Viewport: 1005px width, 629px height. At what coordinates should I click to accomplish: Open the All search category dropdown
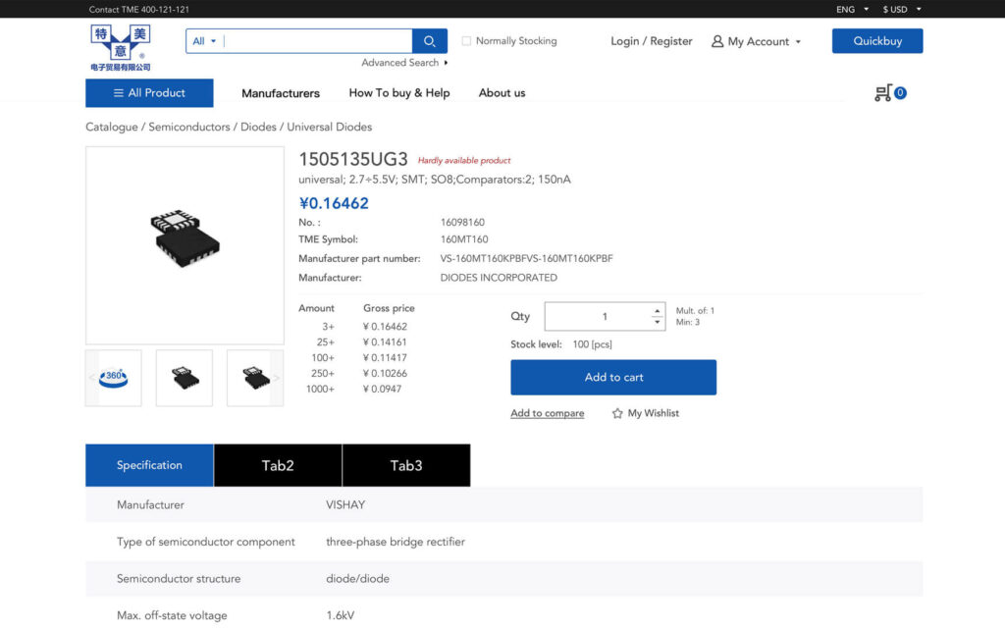pos(204,41)
